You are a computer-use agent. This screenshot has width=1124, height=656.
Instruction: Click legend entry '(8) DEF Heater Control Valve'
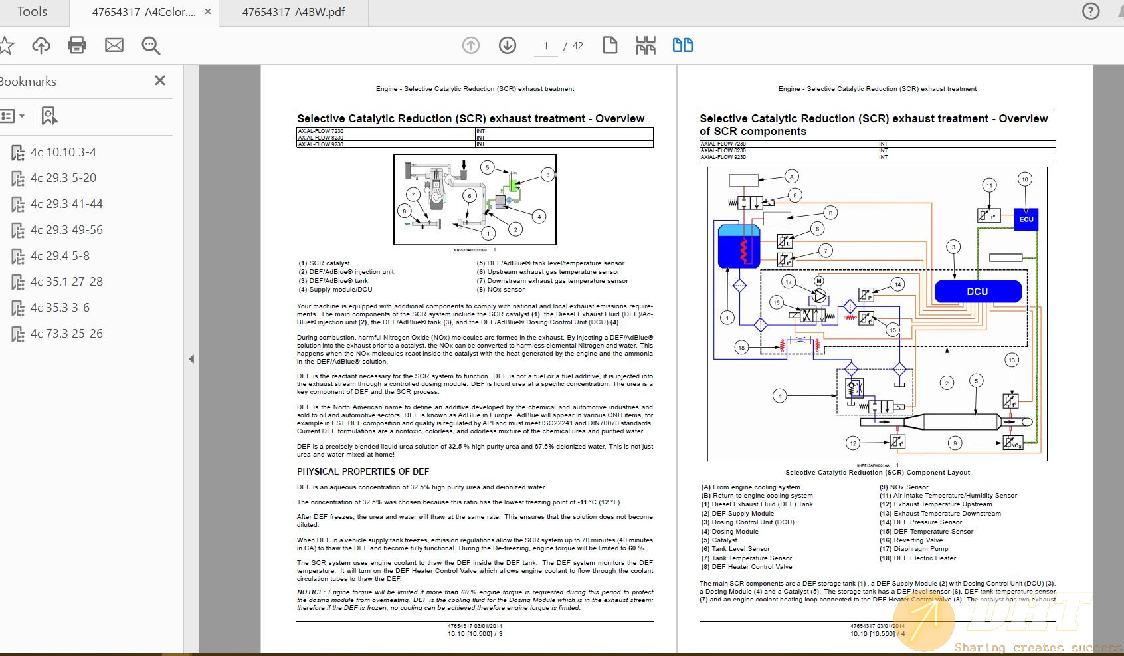[x=747, y=567]
